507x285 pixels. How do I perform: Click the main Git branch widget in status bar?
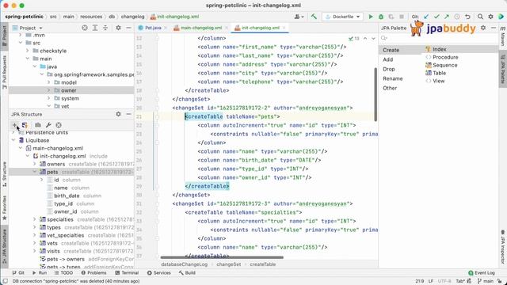point(485,281)
